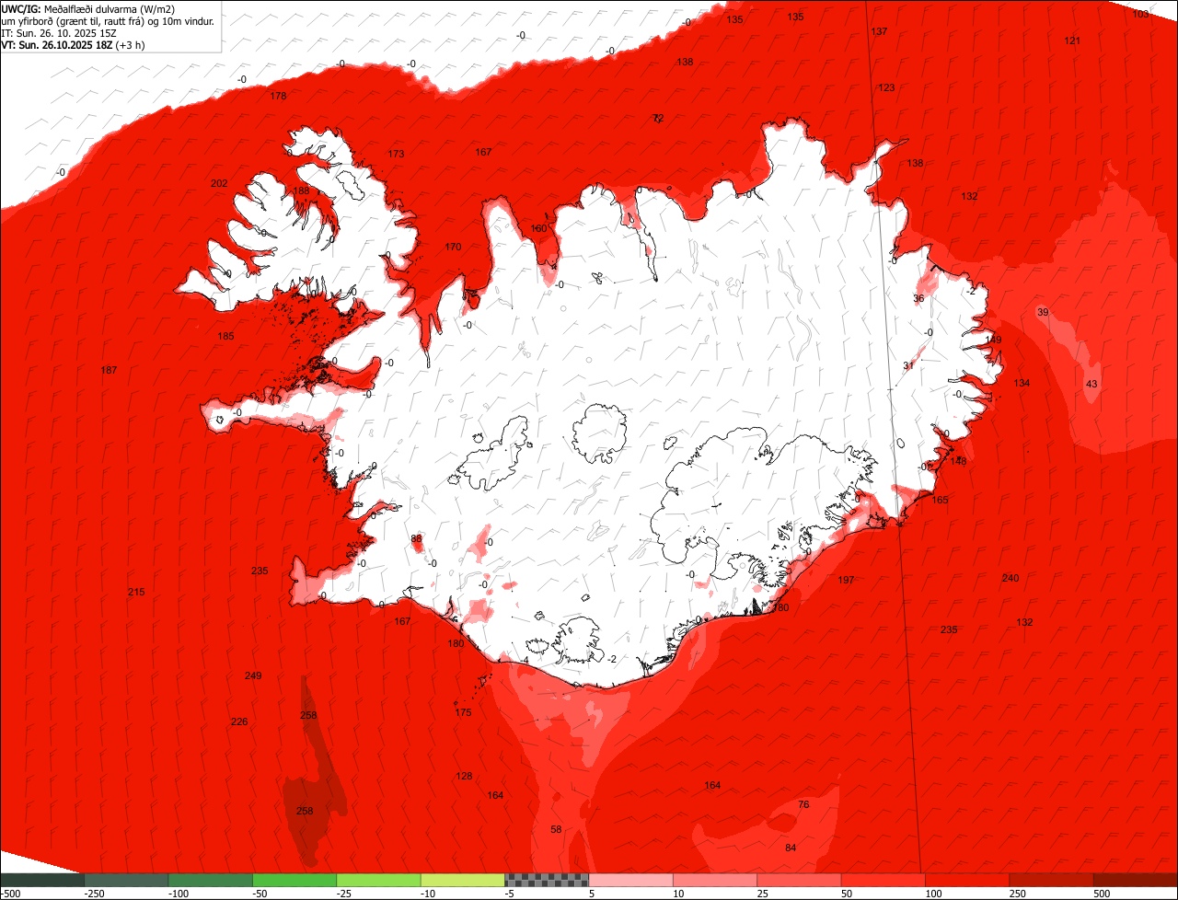The height and width of the screenshot is (900, 1178).
Task: Click the title 'Meðalflæði dulvarma (W/m2)'
Action: tap(110, 8)
